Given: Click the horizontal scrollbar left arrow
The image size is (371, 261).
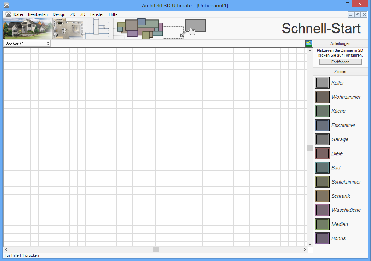Looking at the screenshot, I should (6, 249).
